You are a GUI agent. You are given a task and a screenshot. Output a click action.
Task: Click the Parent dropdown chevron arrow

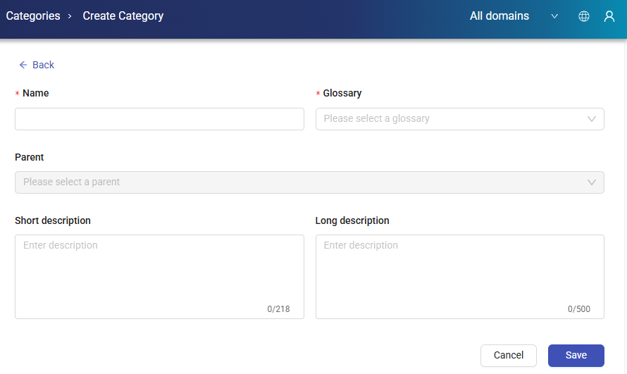click(x=592, y=182)
